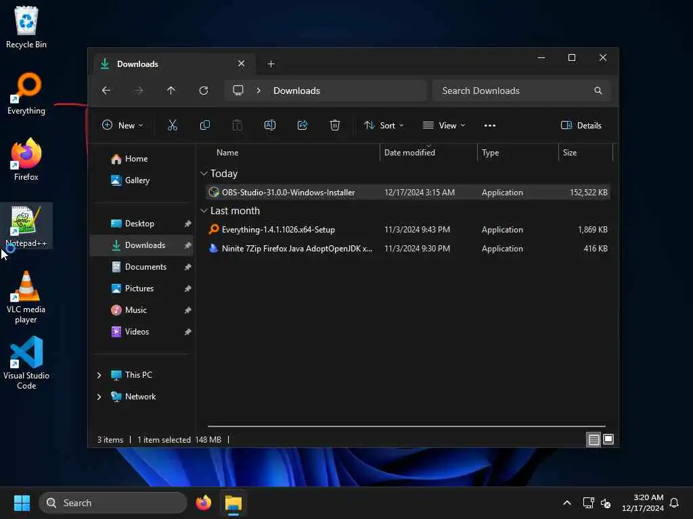Select Downloads in the navigation pane
This screenshot has height=519, width=693.
tap(141, 245)
